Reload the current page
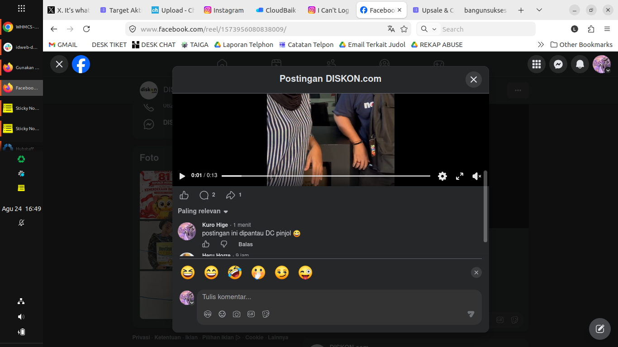Screen dimensions: 618x347 [x=86, y=29]
